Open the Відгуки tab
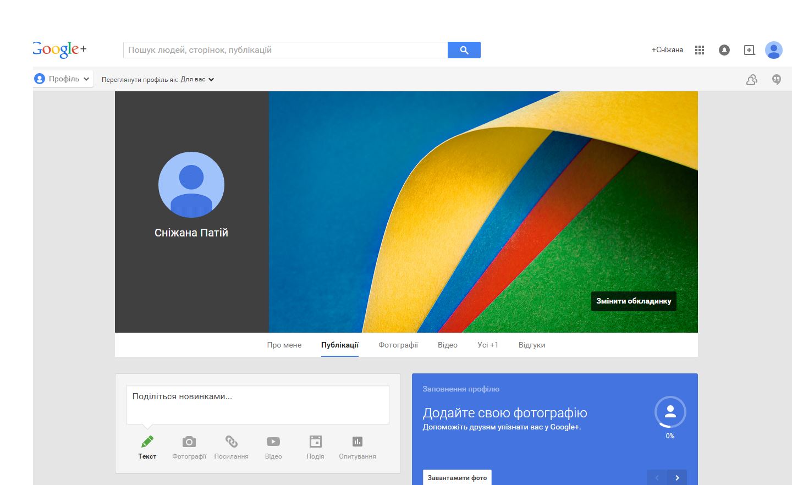The image size is (792, 485). pos(532,345)
